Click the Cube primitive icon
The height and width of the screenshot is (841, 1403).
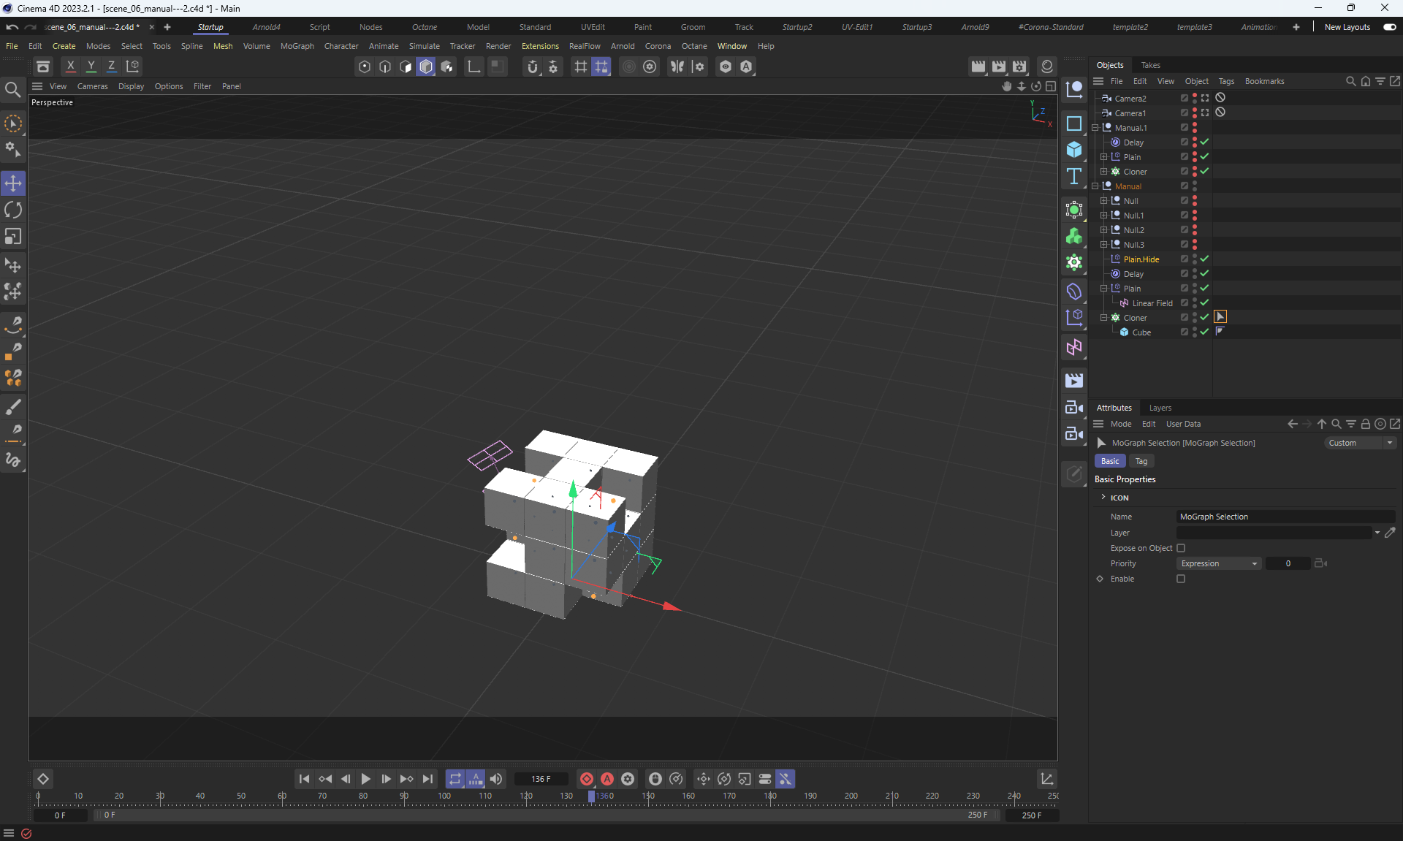pos(1073,149)
